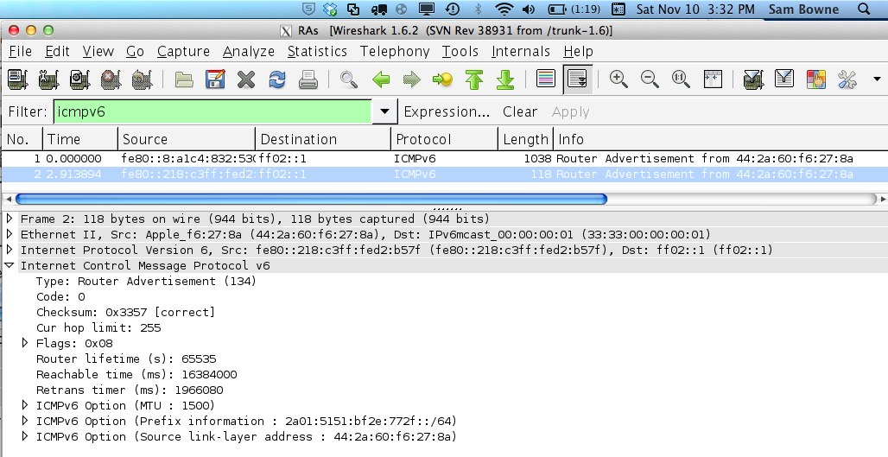Stop the running capture icon
The image size is (888, 457).
click(x=111, y=79)
